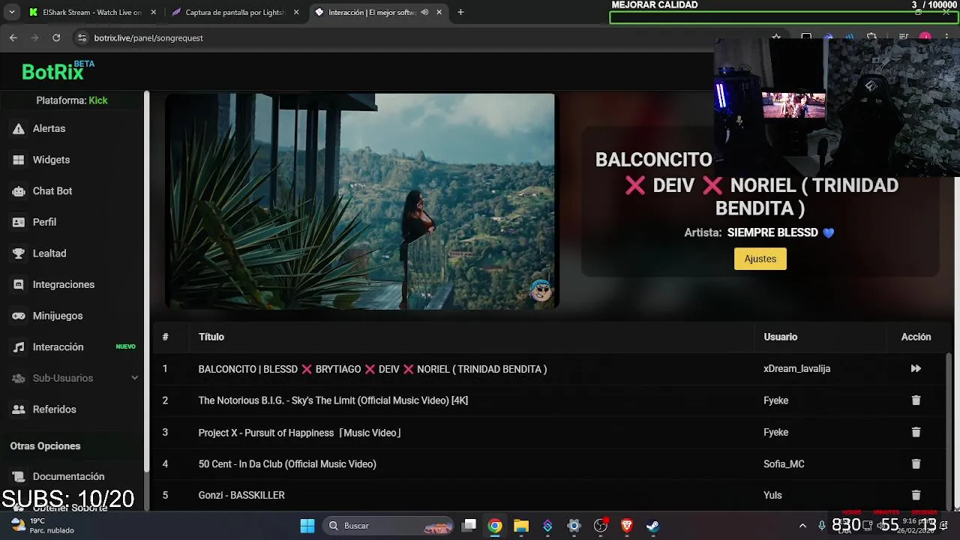Screen dimensions: 960x540
Task: Open the Integraciones icon
Action: [19, 285]
